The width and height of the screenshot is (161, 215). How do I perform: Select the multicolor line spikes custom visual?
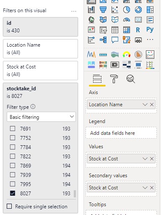click(91, 55)
